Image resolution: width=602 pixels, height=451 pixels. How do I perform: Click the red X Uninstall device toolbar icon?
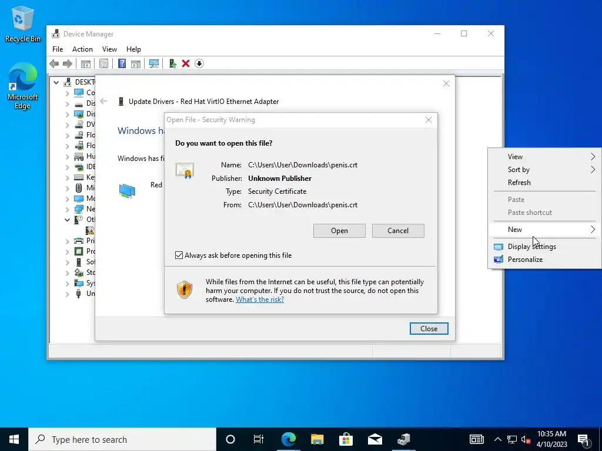[x=186, y=63]
